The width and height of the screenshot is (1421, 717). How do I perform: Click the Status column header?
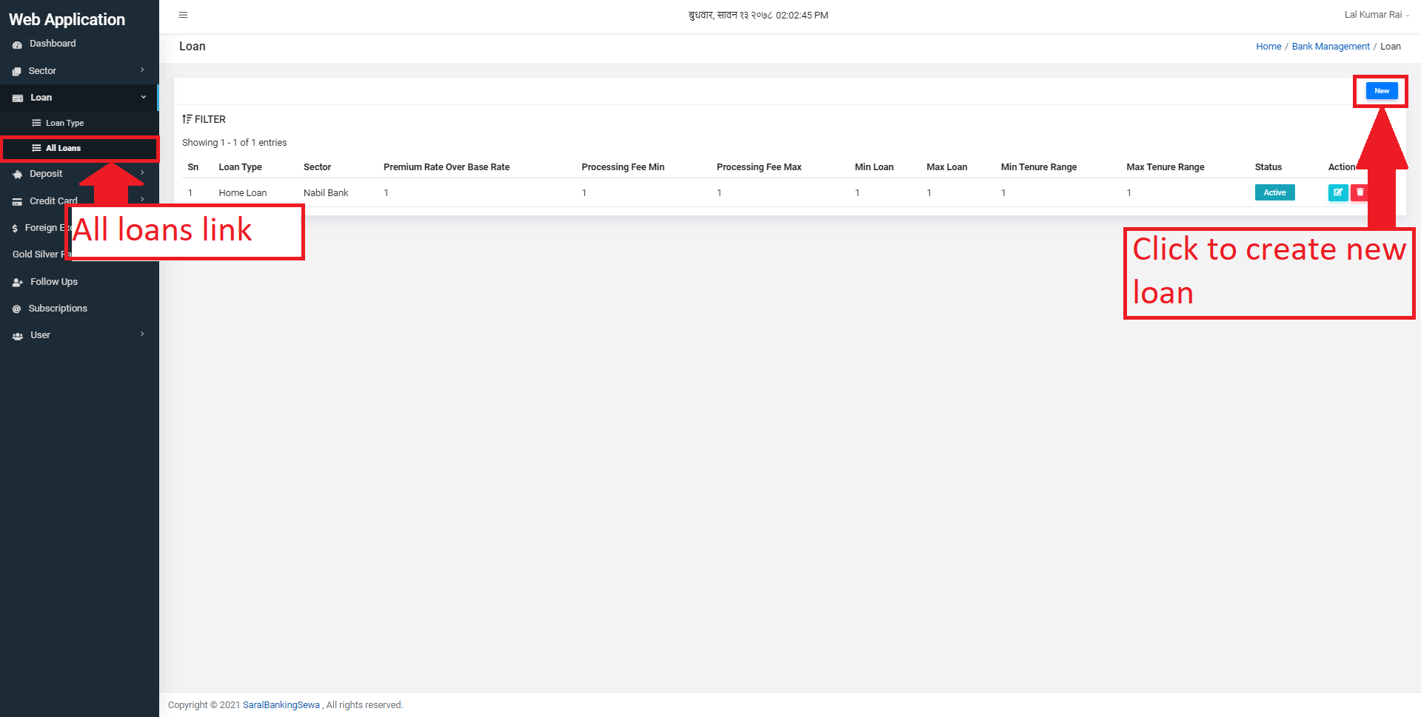pos(1268,167)
